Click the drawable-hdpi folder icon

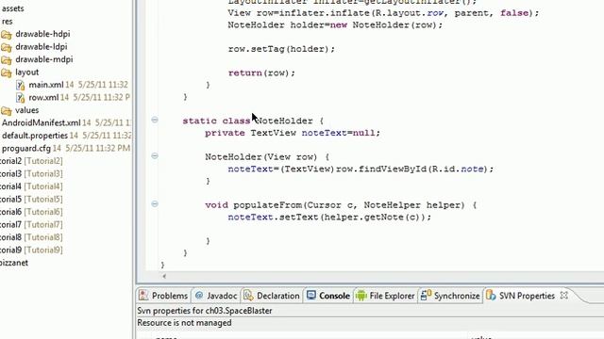7,35
